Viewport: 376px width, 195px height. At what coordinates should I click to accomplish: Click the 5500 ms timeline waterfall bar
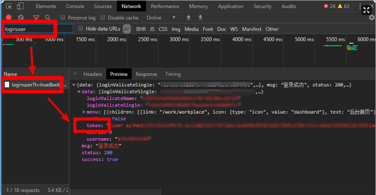tap(332, 46)
